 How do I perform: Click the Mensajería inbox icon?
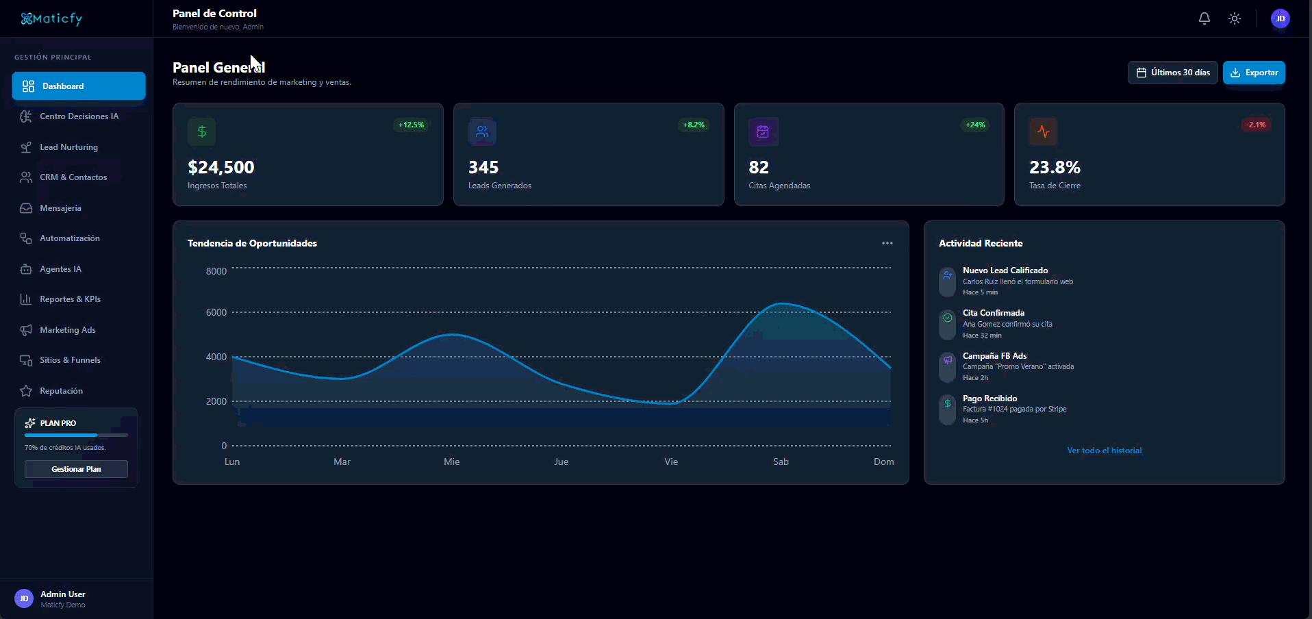tap(26, 208)
